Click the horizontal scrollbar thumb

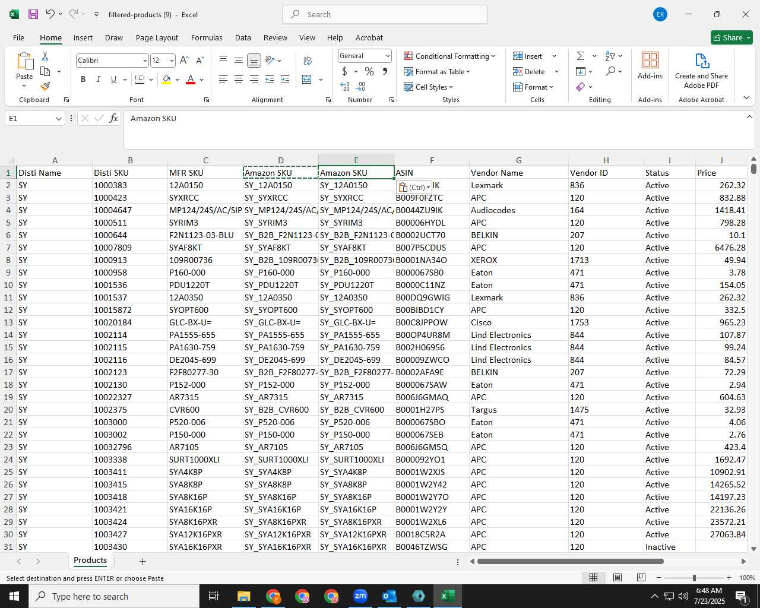click(571, 561)
